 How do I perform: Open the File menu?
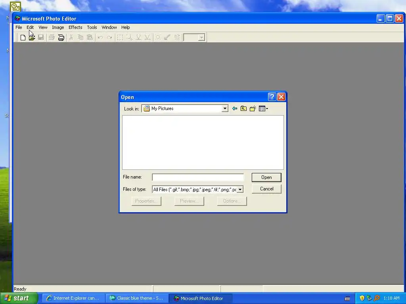tap(19, 27)
